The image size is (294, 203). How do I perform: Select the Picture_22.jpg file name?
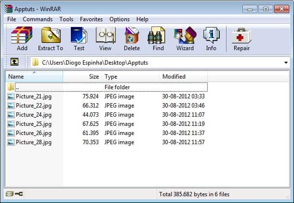(x=34, y=106)
